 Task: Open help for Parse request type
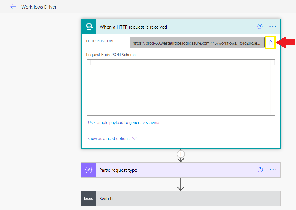(x=260, y=170)
